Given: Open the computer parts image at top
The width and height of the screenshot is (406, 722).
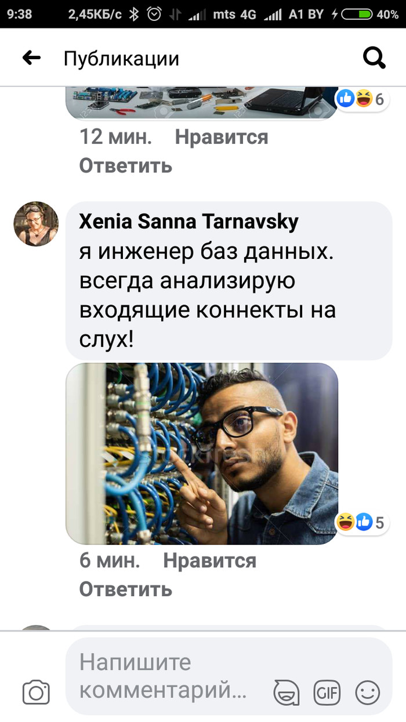Looking at the screenshot, I should [x=202, y=103].
